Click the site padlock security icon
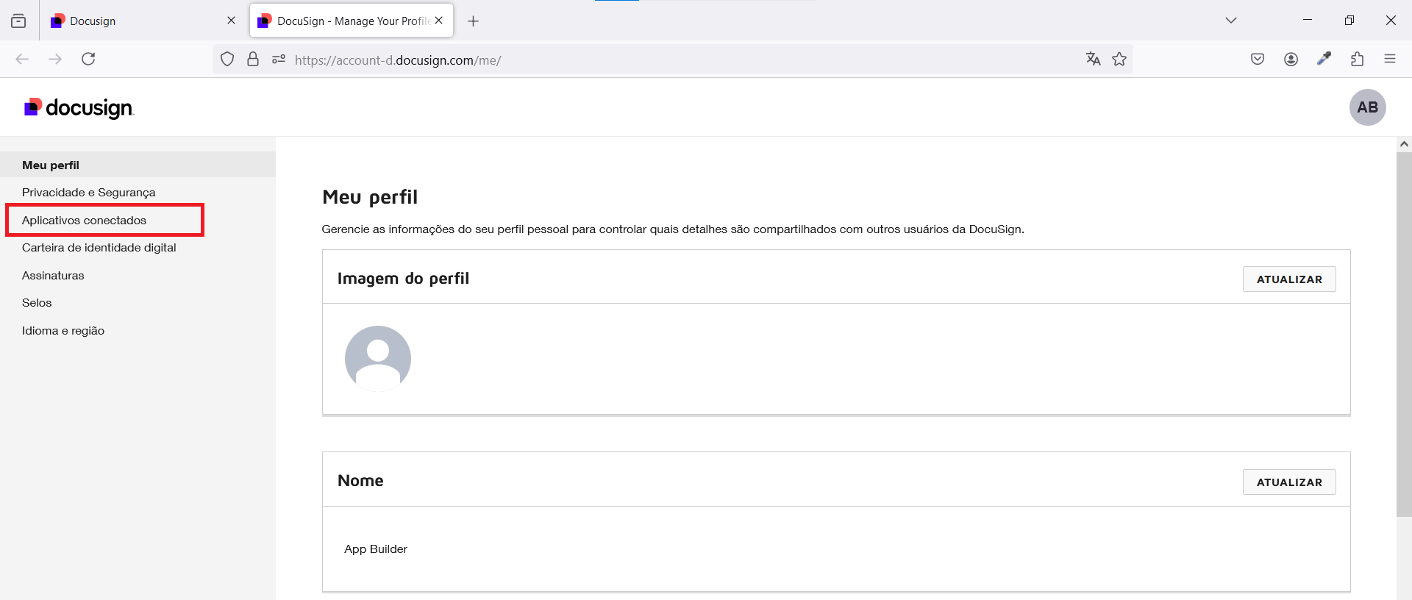The image size is (1412, 600). pos(253,60)
